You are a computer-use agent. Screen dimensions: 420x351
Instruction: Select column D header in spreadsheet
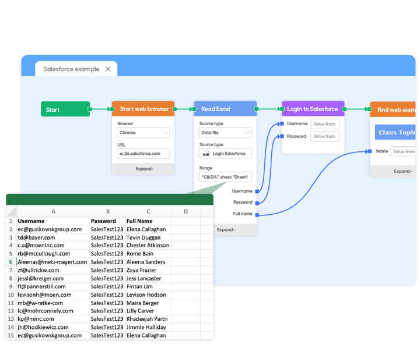click(x=185, y=211)
